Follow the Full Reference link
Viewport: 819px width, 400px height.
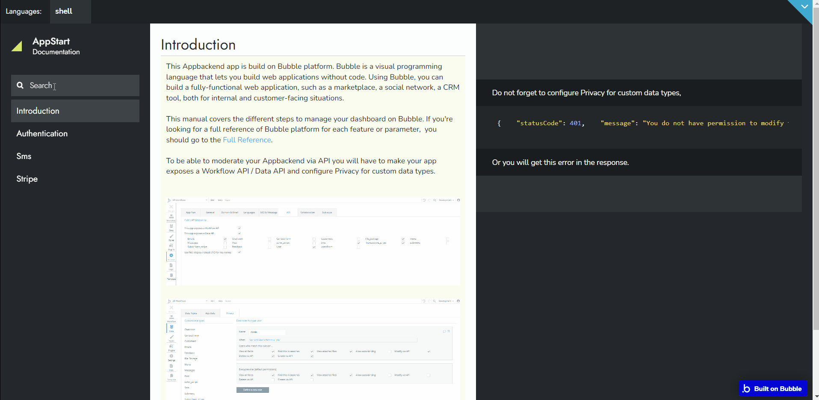tap(247, 140)
